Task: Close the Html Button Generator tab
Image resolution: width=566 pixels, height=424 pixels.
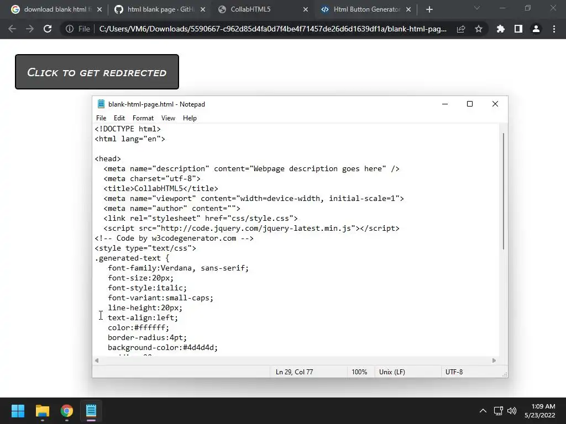Action: pyautogui.click(x=408, y=9)
